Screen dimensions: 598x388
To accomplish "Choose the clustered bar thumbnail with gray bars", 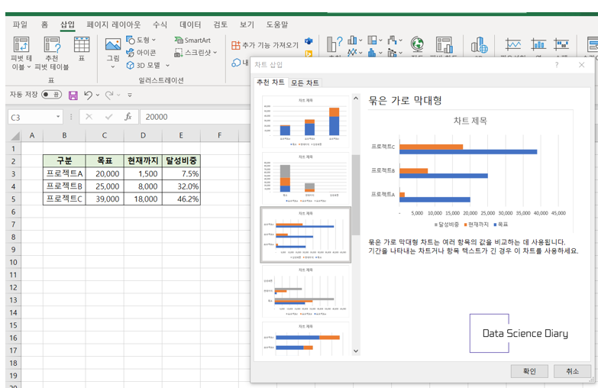I will [305, 292].
